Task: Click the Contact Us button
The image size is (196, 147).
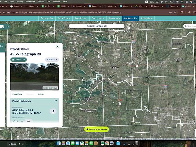Action: click(130, 18)
